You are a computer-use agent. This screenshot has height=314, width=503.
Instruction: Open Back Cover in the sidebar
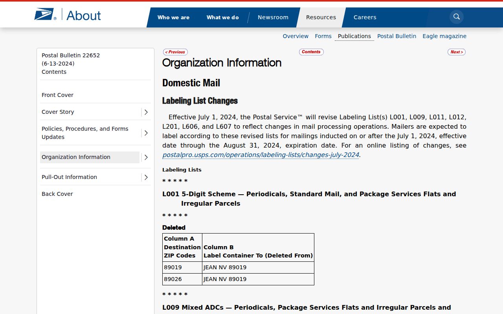tap(57, 194)
